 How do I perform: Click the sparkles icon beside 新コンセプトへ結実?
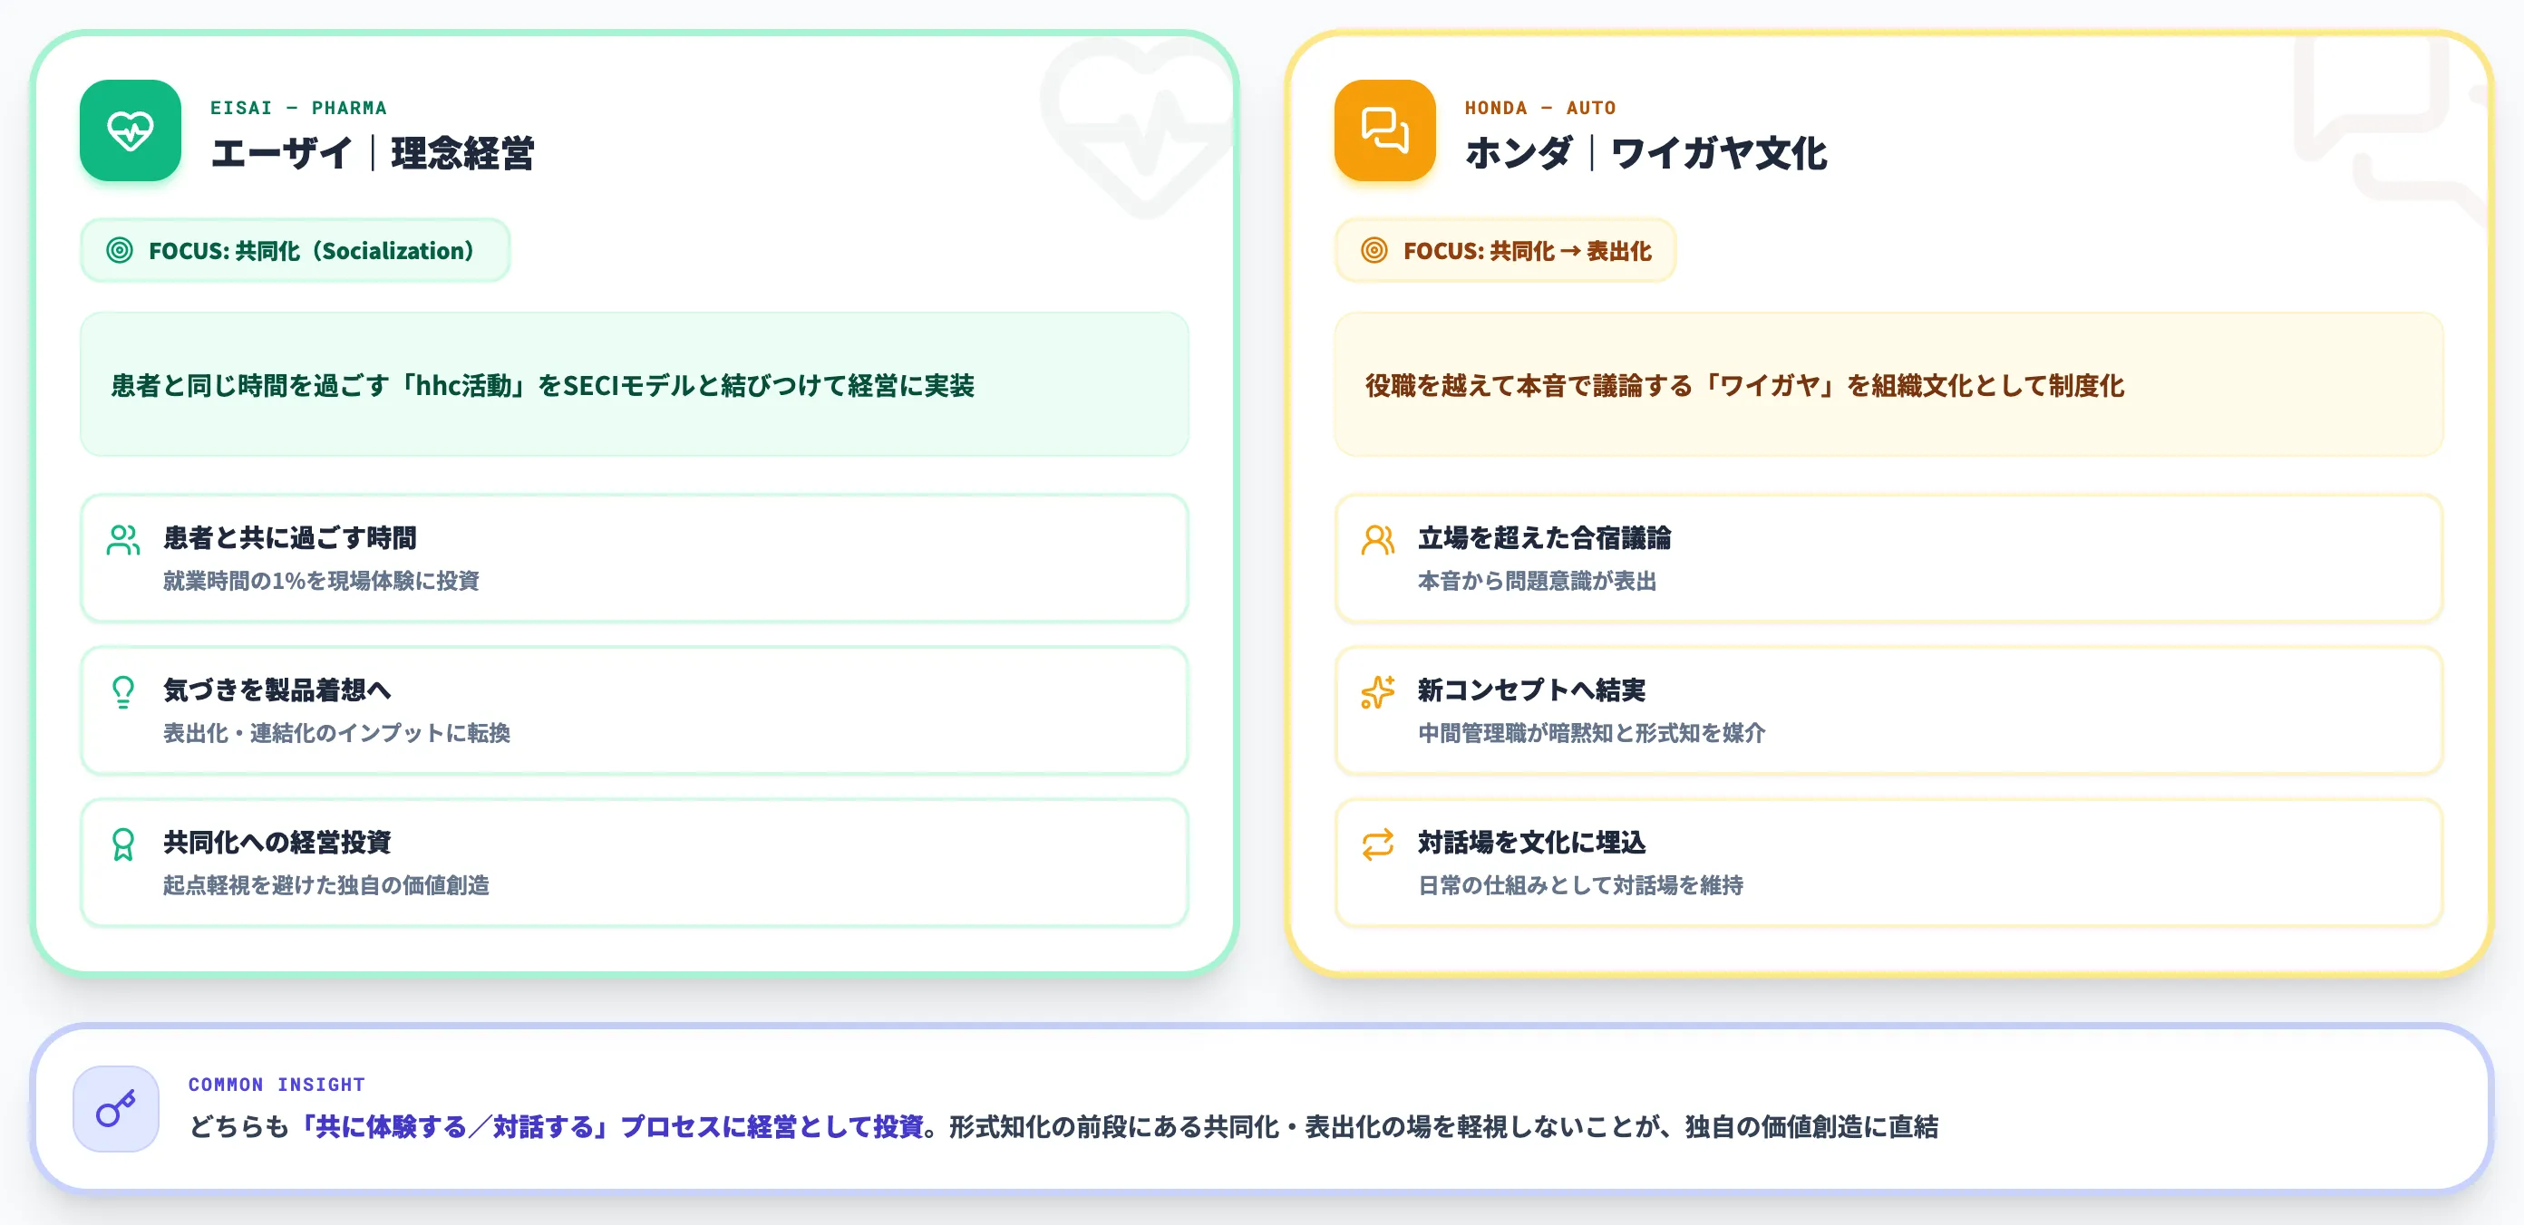tap(1378, 692)
